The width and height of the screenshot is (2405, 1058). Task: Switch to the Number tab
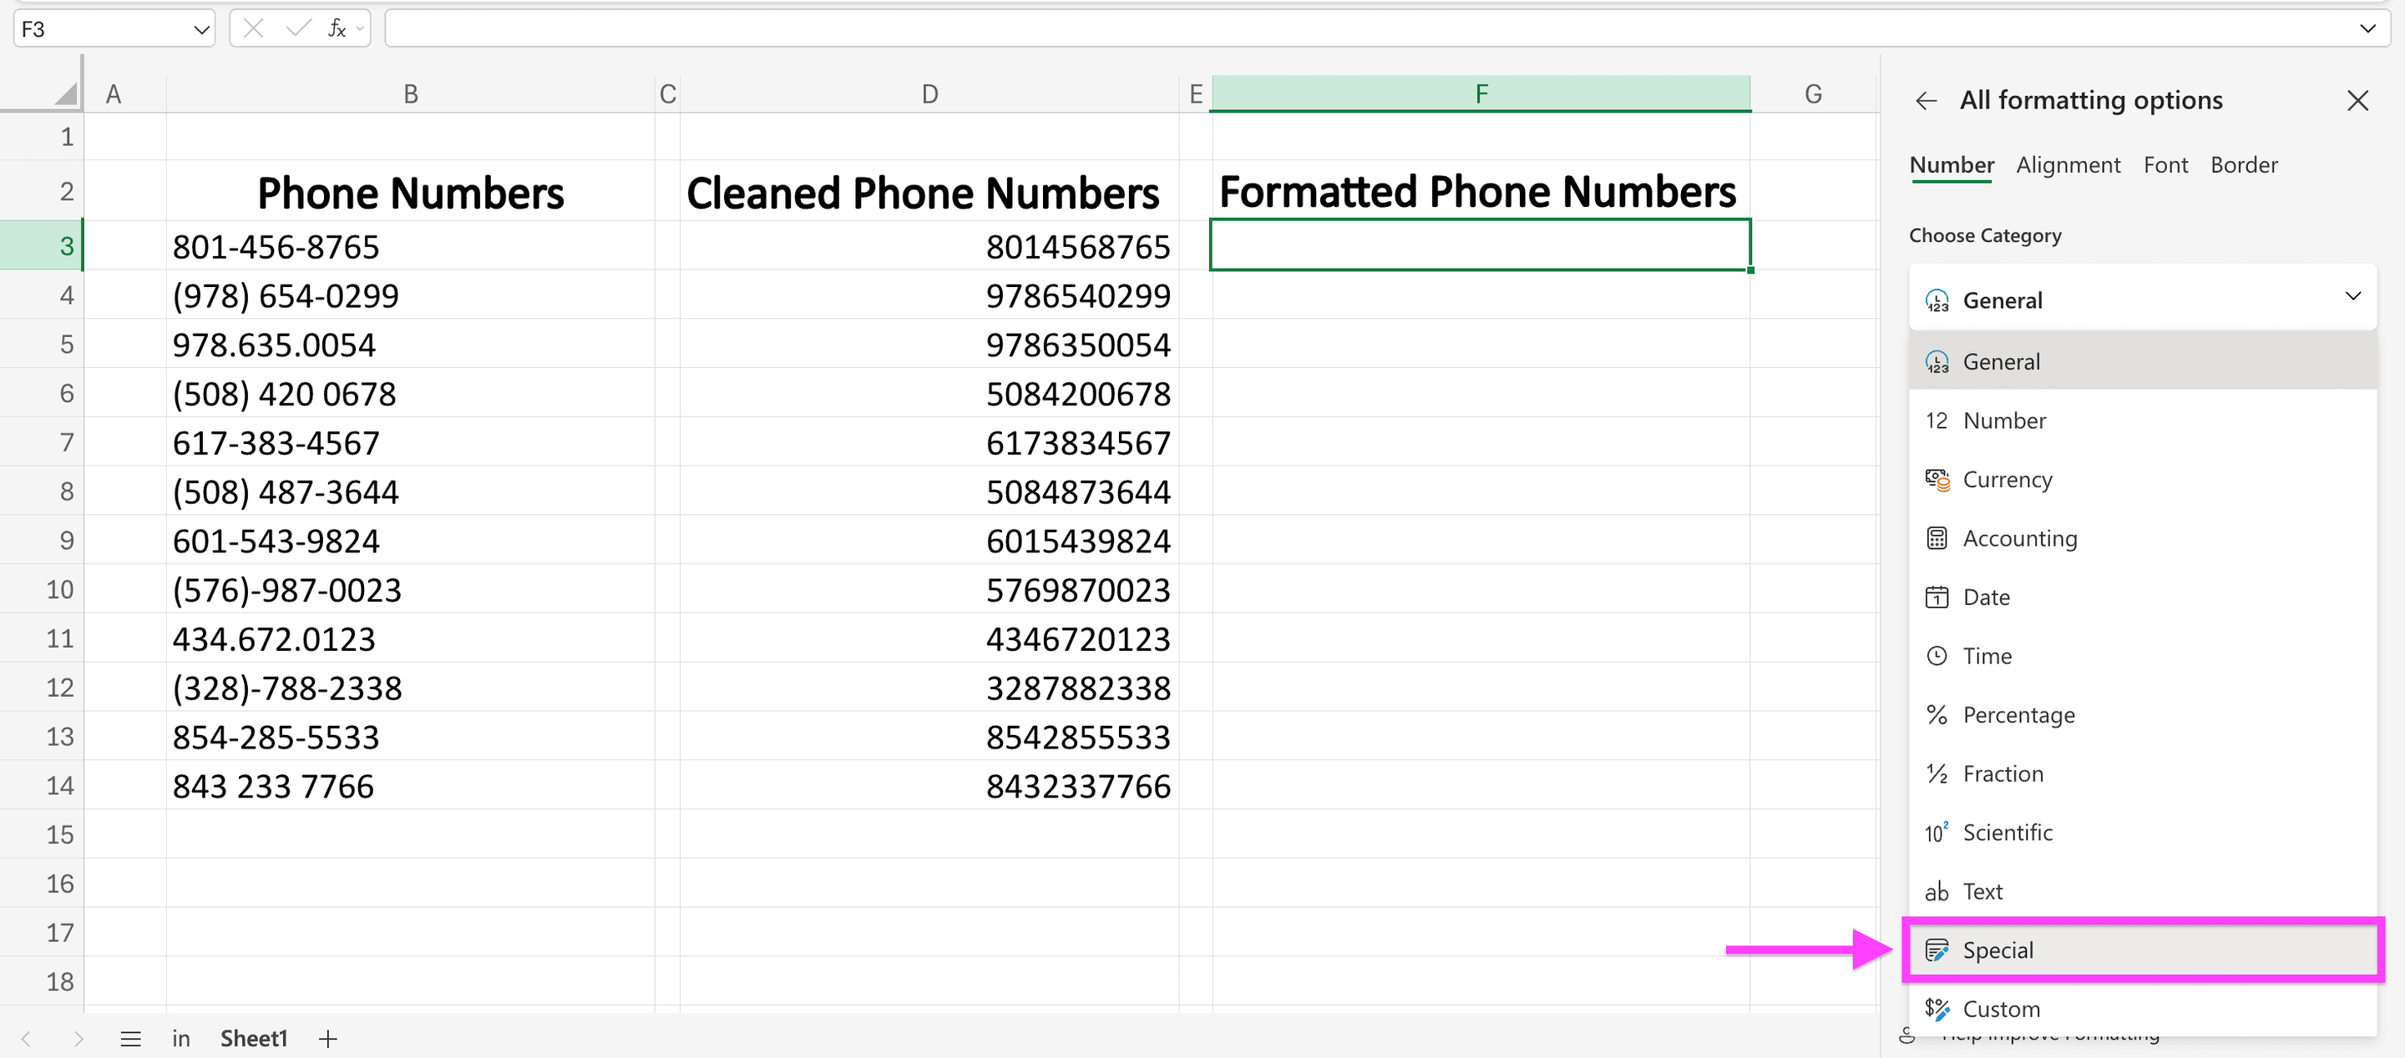click(x=1952, y=165)
